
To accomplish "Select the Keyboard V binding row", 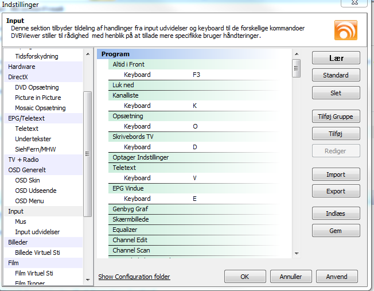I will click(x=200, y=178).
